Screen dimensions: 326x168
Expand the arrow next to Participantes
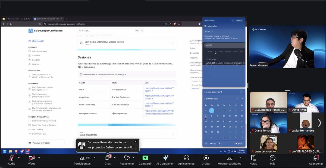tap(95, 157)
